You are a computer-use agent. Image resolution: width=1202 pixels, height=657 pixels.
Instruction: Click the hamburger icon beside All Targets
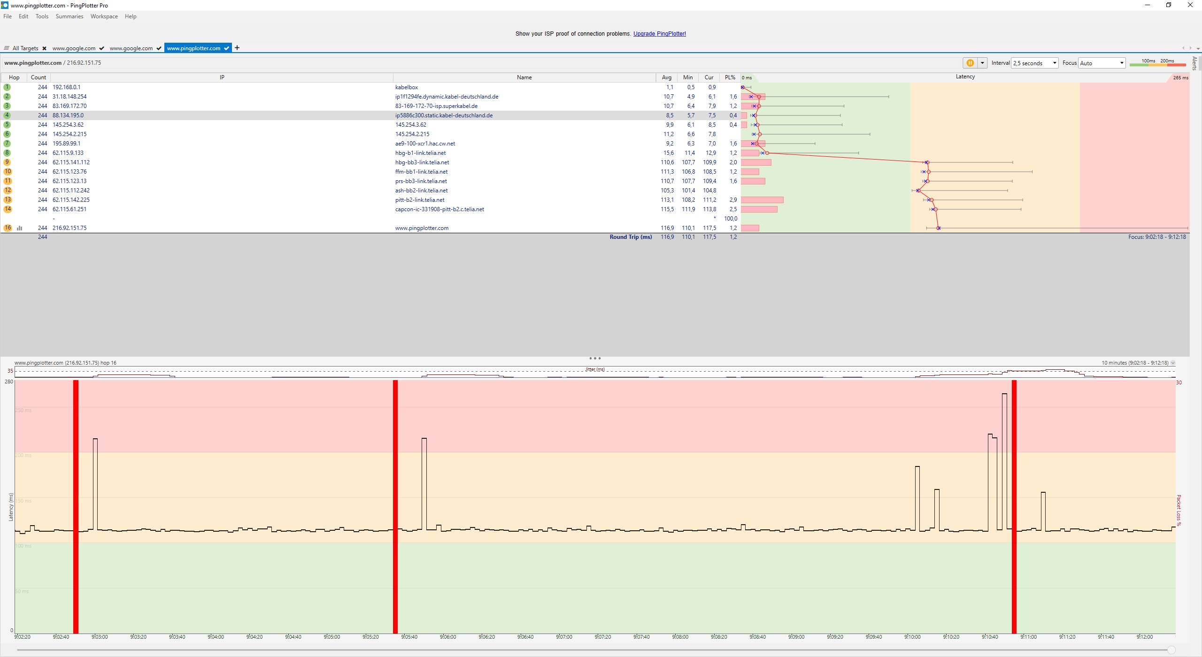tap(7, 48)
